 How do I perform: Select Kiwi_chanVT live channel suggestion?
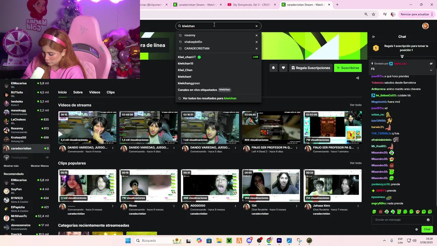[218, 57]
